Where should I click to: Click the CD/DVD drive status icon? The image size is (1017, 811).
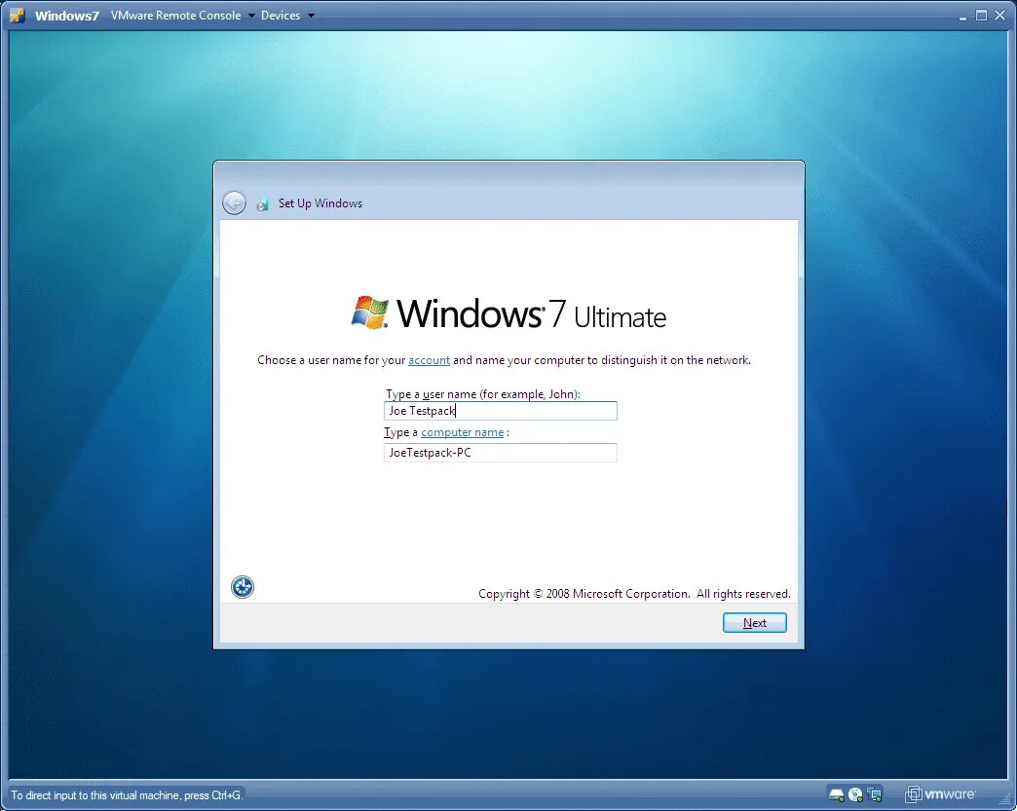click(x=855, y=794)
